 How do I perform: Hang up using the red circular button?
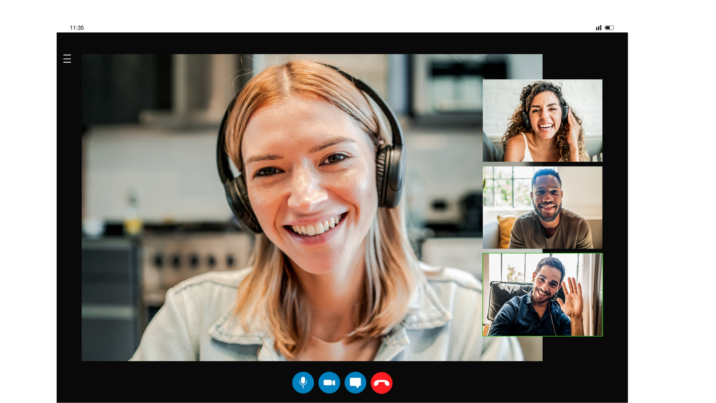click(382, 383)
